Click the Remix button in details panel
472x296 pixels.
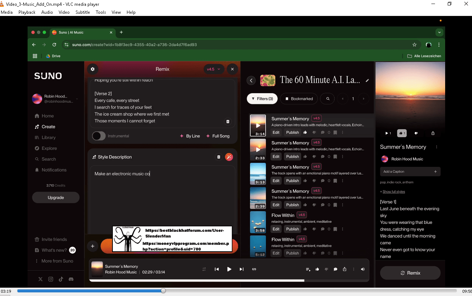click(410, 273)
